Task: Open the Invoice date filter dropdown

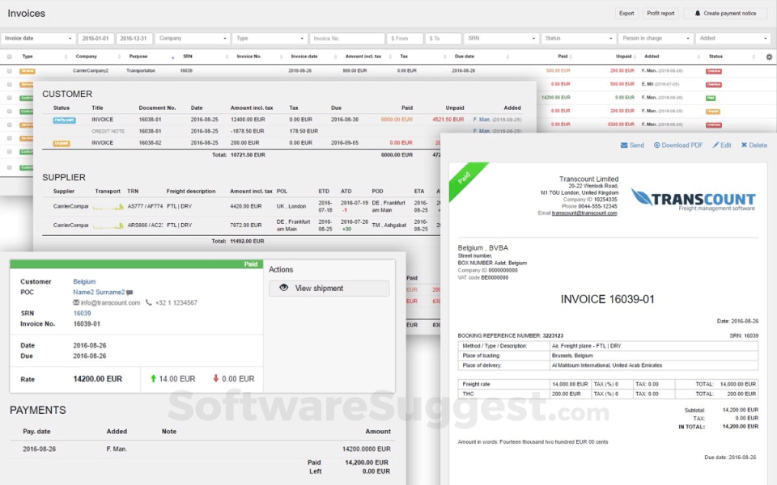Action: click(x=38, y=39)
